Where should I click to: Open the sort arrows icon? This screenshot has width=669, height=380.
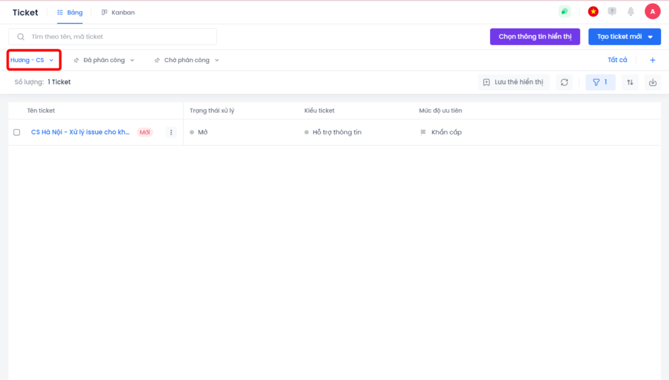(630, 82)
